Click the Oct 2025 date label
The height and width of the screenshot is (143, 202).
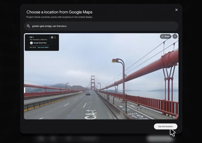coord(33,47)
